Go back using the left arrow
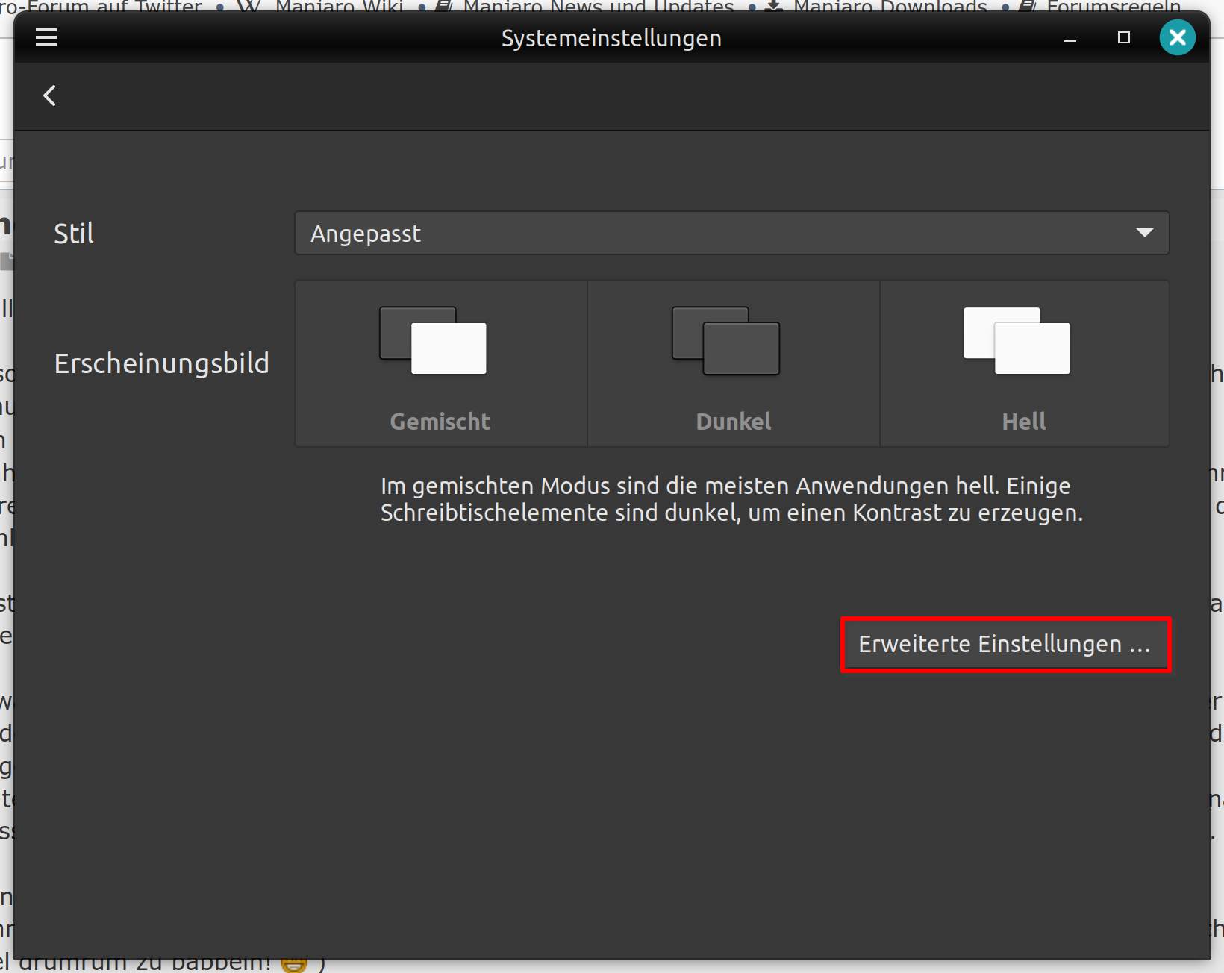1224x973 pixels. pos(50,96)
